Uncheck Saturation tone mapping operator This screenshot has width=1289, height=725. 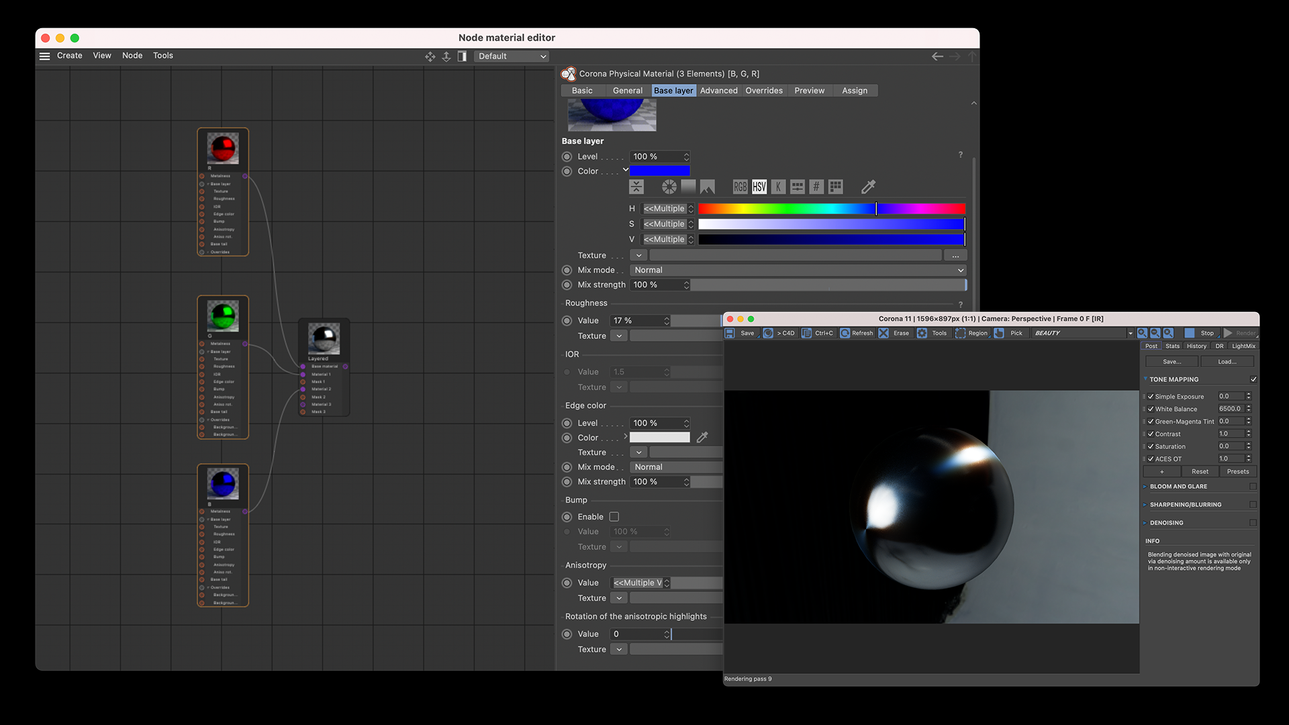1151,446
